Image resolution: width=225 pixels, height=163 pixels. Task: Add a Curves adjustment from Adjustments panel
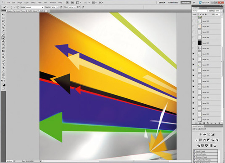pos(208,134)
